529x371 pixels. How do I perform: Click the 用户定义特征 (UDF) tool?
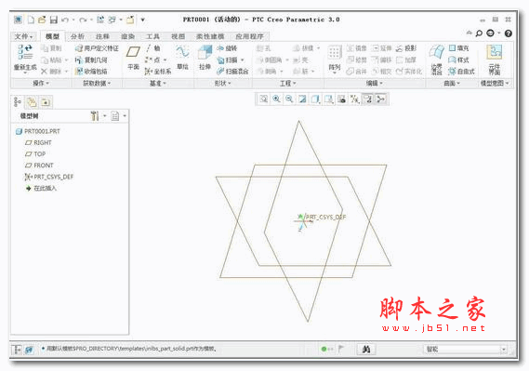[x=97, y=48]
